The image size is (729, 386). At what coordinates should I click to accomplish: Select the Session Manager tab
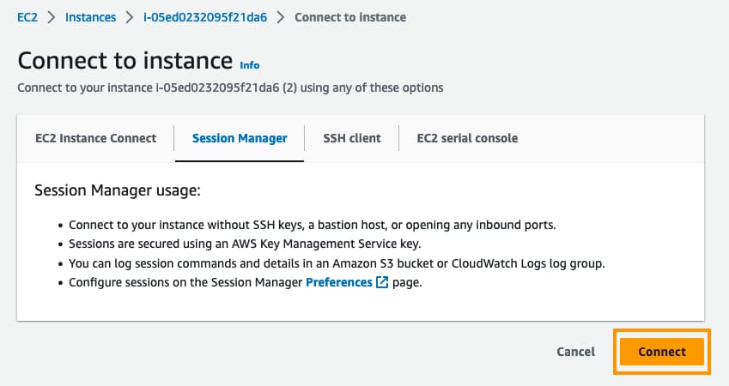point(240,138)
